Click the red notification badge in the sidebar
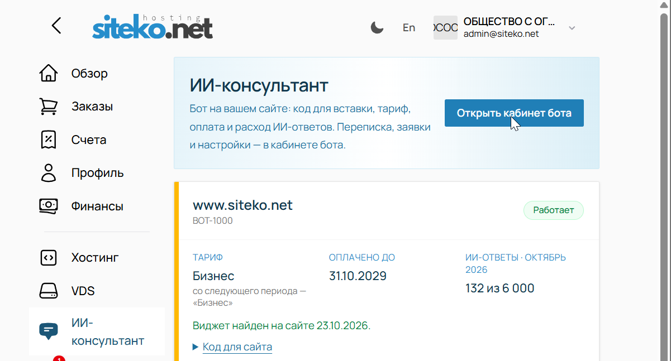 59,359
